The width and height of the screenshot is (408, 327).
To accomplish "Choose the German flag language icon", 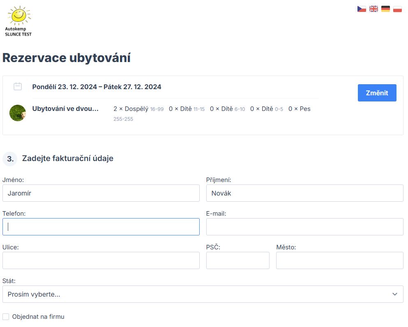I will (x=385, y=9).
